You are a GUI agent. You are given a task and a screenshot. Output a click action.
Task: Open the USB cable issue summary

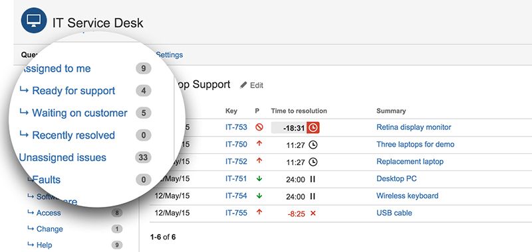click(x=394, y=213)
